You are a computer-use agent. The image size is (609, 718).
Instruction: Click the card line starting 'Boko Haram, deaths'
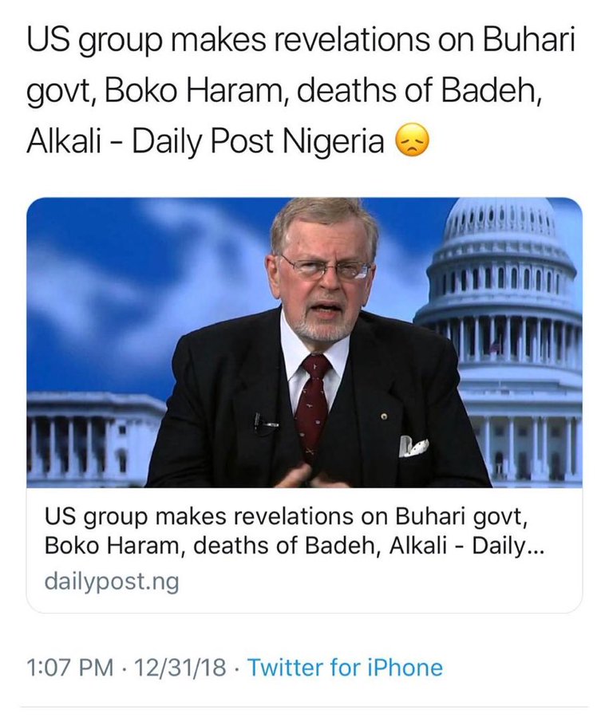coord(295,549)
